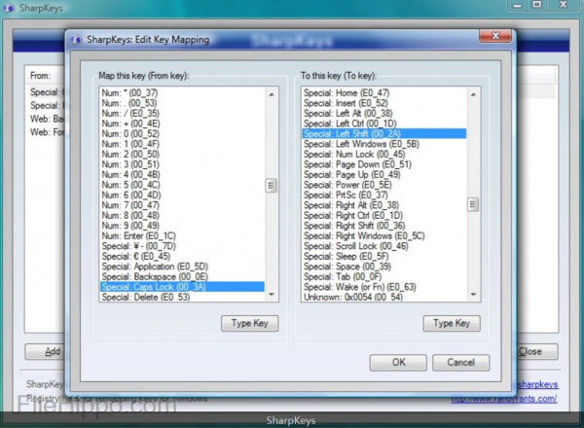Click the SharpKeys main window title icon

[9, 8]
